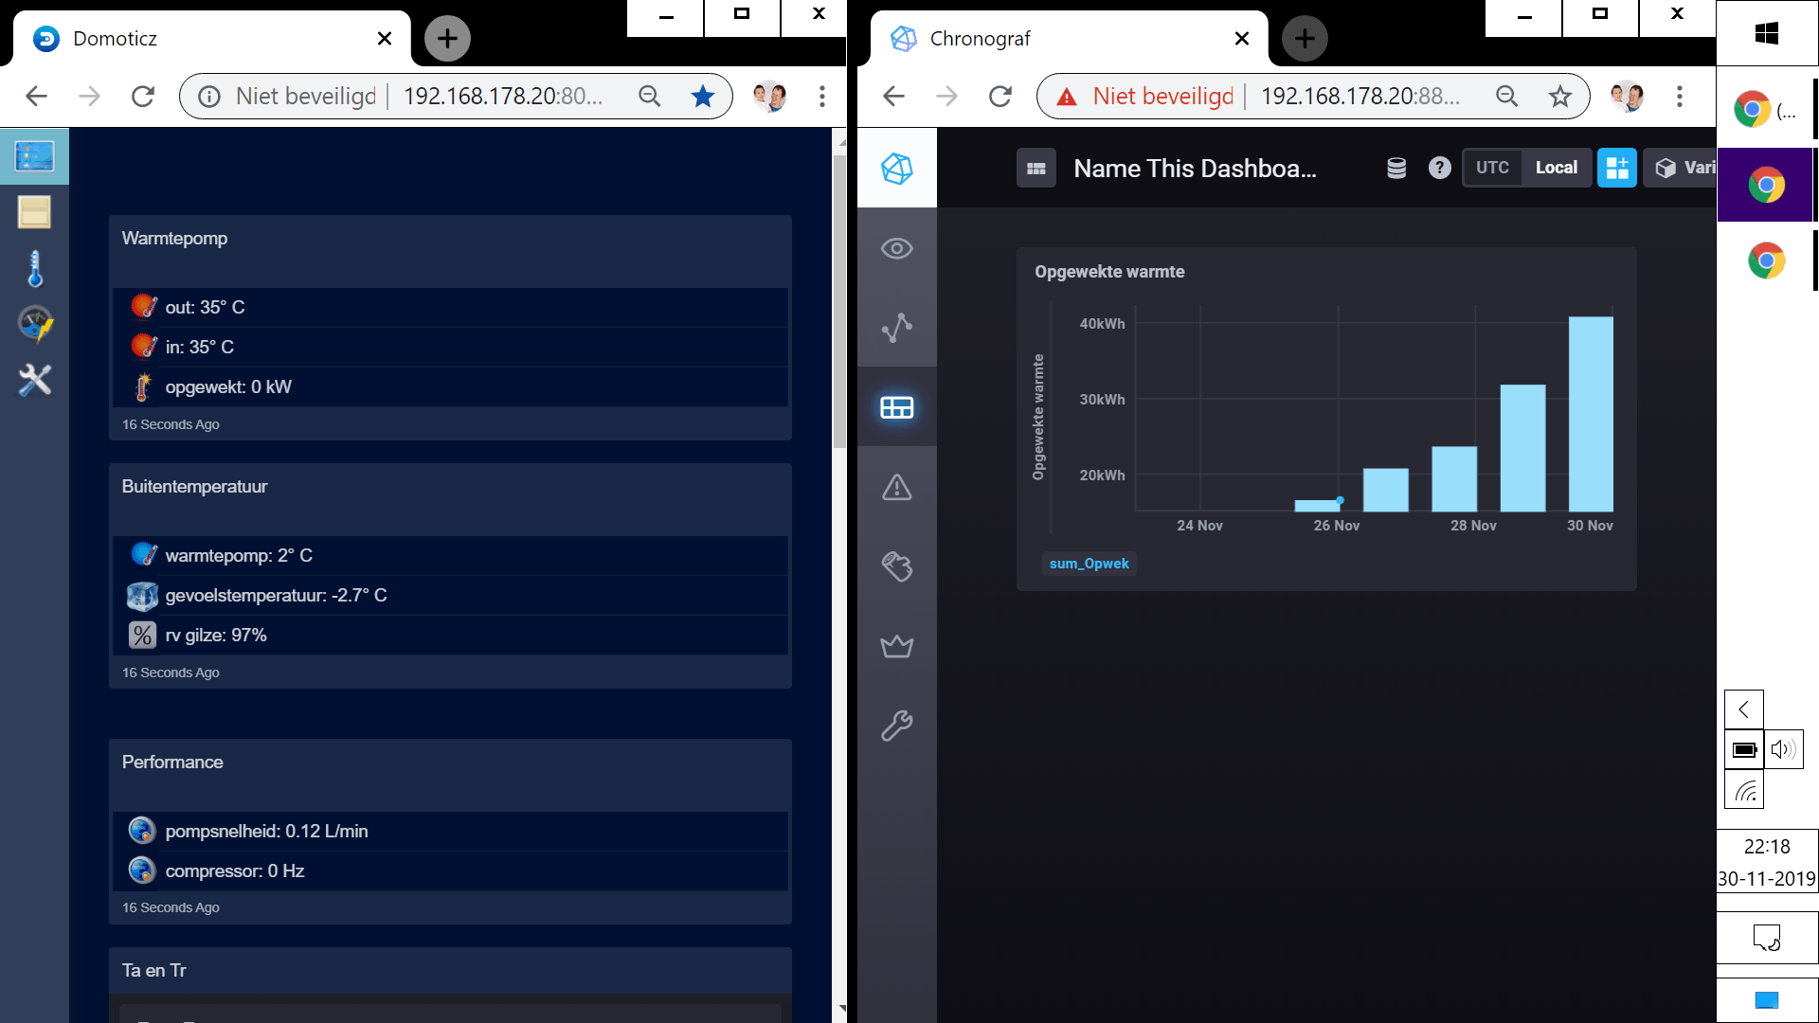Open the Domoticz temperature thermometer icon

34,269
